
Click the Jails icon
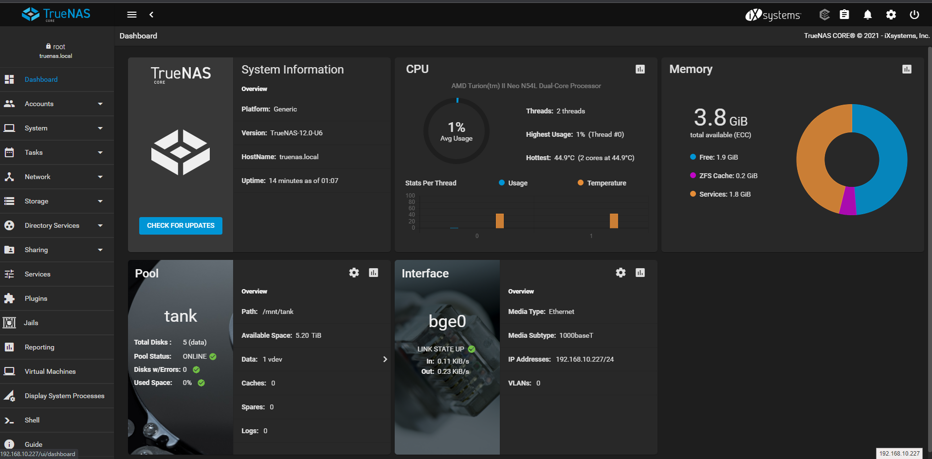(9, 323)
